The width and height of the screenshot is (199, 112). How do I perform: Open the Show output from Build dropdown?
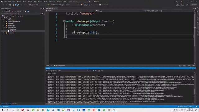point(73,71)
